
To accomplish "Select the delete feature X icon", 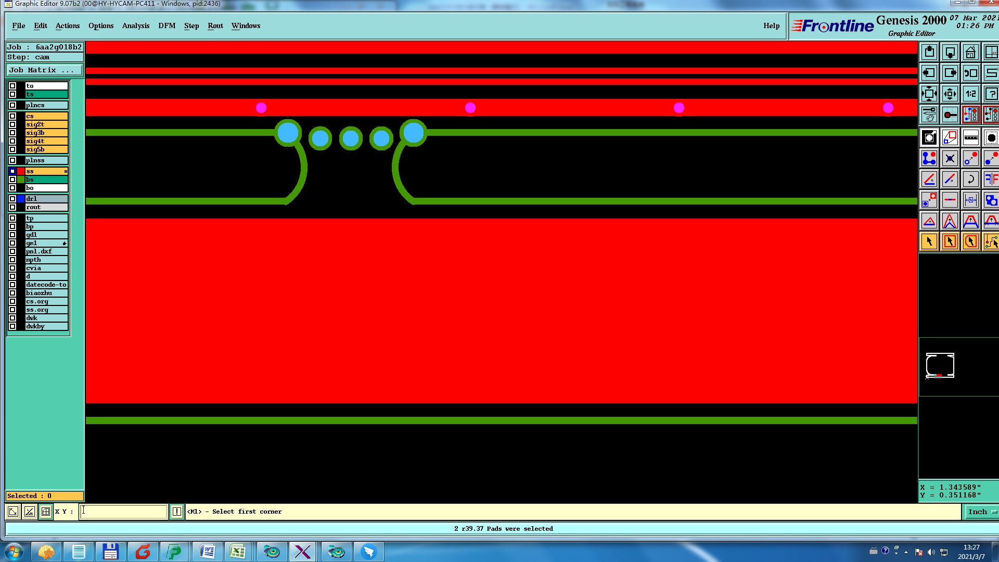I will (x=950, y=158).
